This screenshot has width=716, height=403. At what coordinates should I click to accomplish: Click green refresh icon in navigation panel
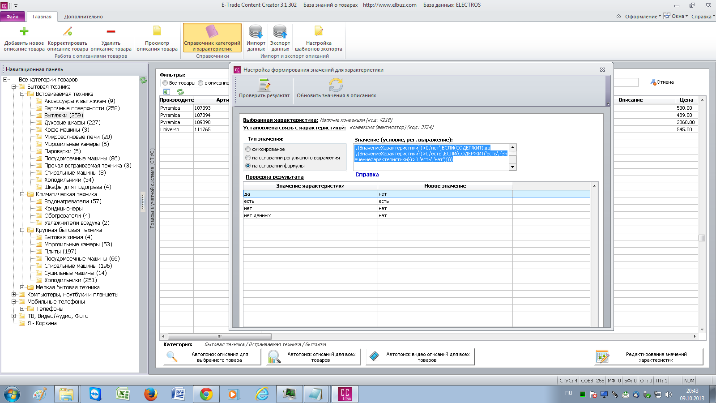143,80
